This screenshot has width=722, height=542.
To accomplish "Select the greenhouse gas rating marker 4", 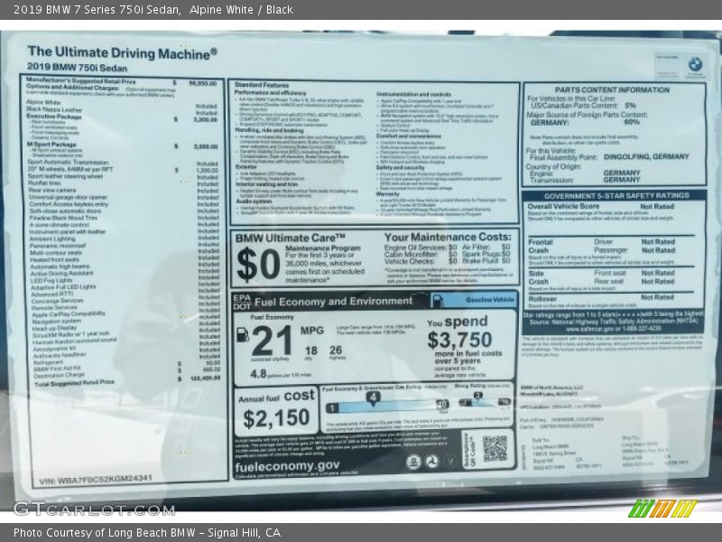I will click(373, 398).
